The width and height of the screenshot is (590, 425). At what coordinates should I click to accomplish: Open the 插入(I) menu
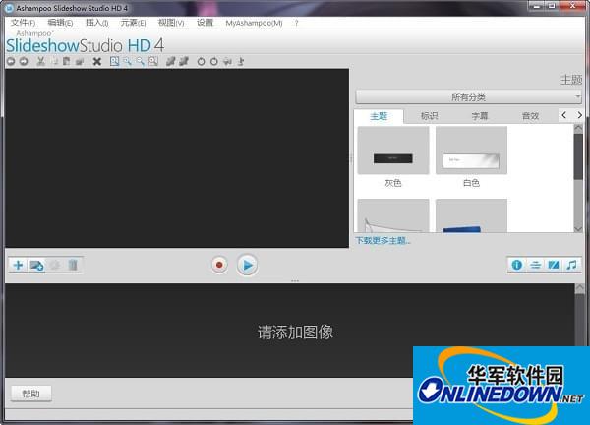(x=96, y=23)
